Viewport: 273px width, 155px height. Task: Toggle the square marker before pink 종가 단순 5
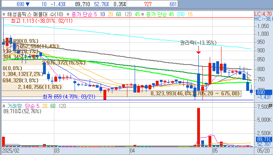coord(68,15)
